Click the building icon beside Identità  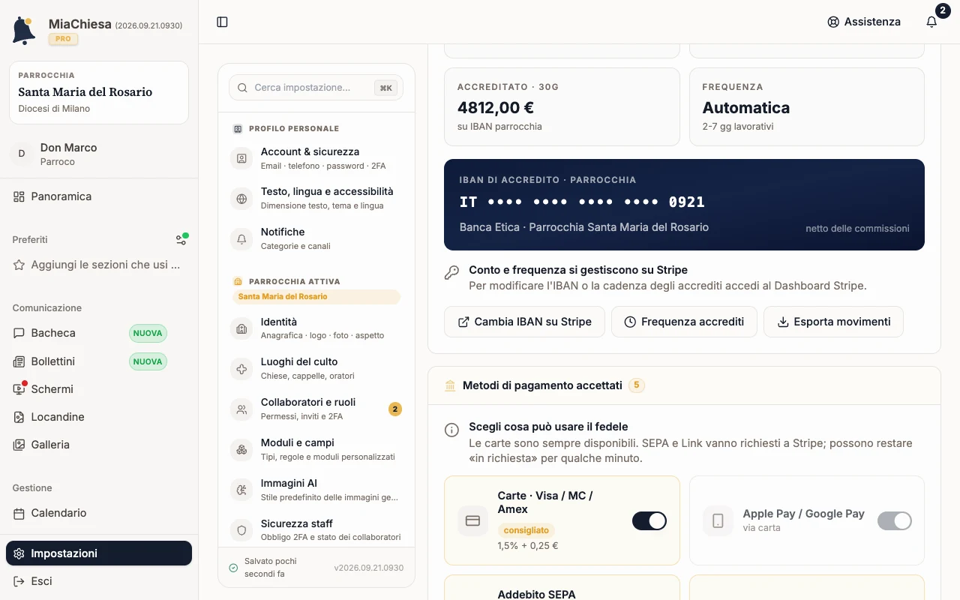coord(241,328)
